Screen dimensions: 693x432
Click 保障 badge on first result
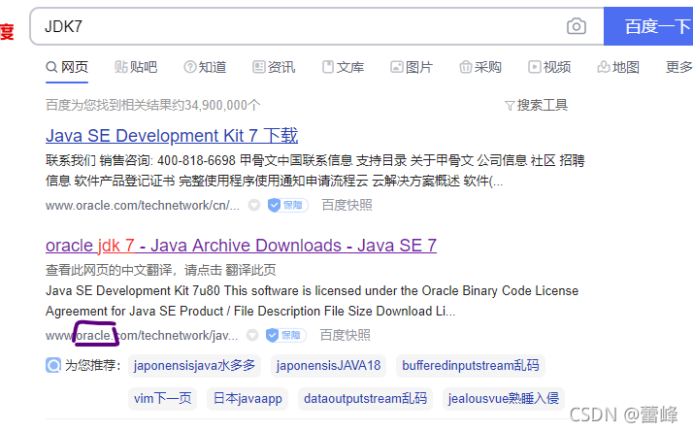[x=287, y=205]
